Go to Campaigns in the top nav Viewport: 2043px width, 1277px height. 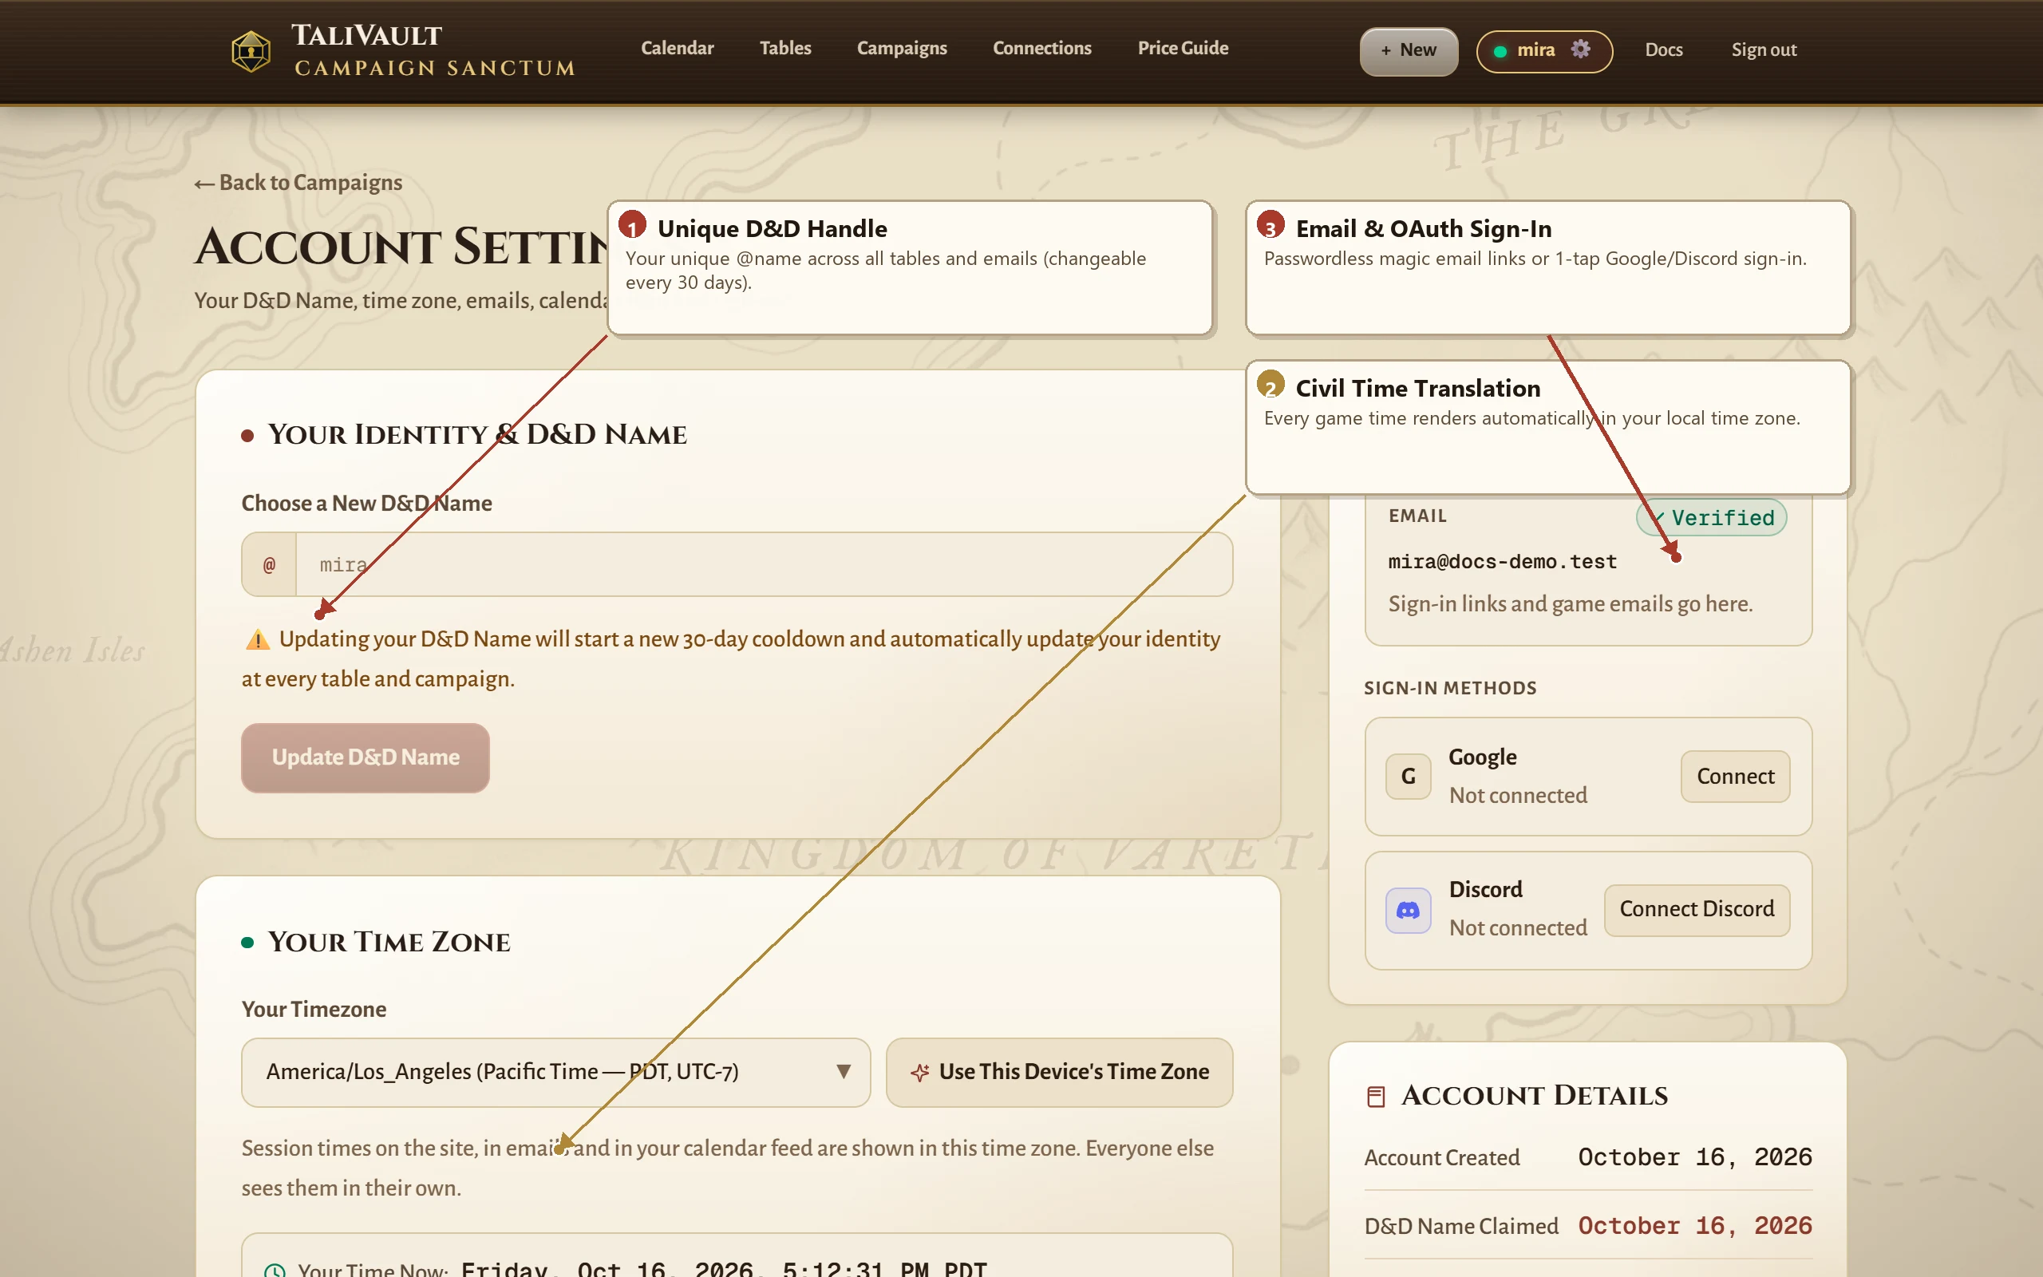click(x=902, y=48)
